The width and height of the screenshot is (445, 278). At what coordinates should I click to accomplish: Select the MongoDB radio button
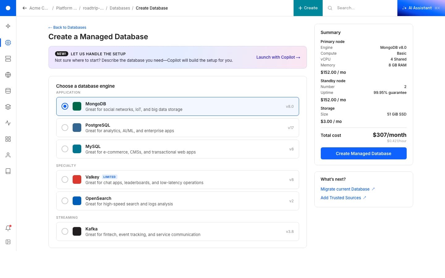tap(65, 106)
